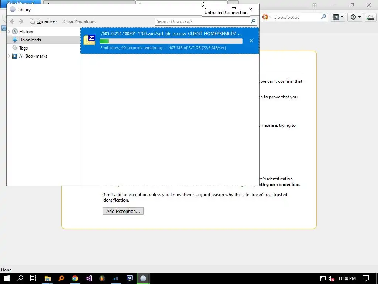Click the Back arrow in Library toolbar
Screen dimensions: 378x284
[12, 21]
